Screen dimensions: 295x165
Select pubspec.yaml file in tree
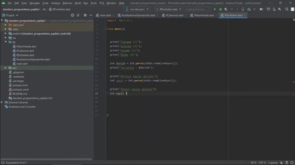tap(20, 89)
